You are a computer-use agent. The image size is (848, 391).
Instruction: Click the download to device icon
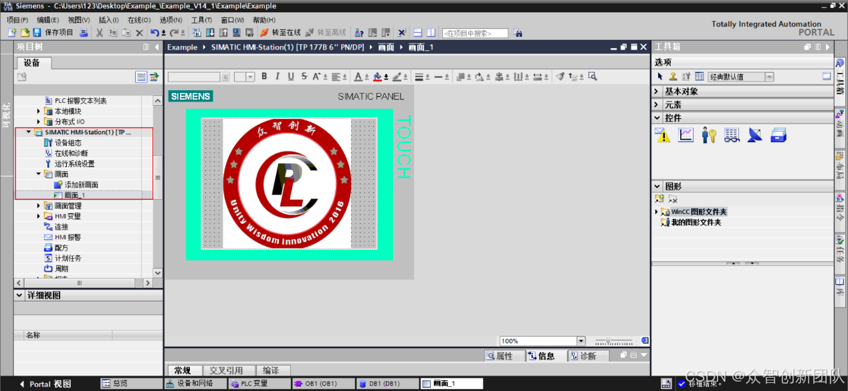pos(210,32)
